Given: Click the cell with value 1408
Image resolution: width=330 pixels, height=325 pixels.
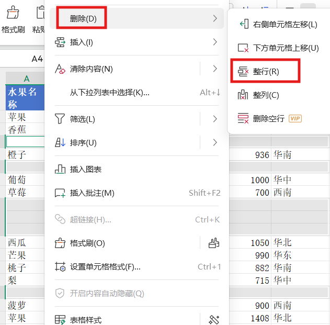Looking at the screenshot, I should [250, 318].
